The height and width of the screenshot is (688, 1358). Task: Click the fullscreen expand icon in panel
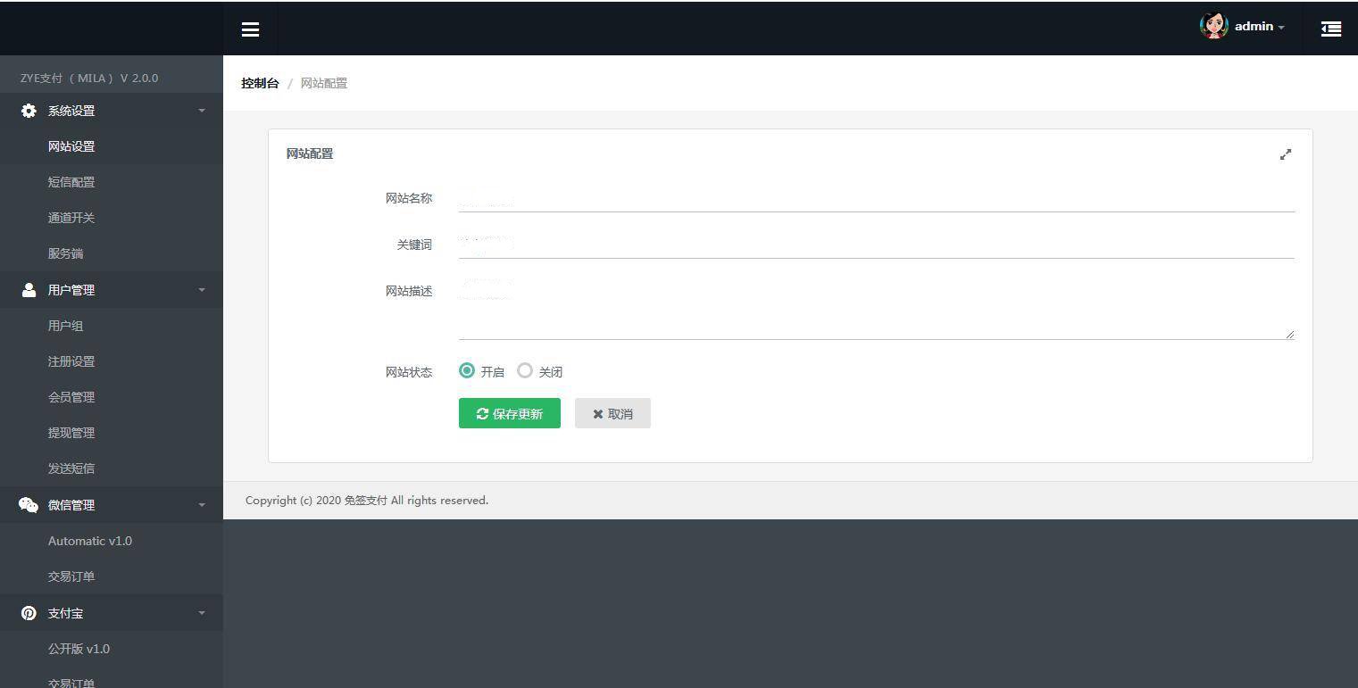click(x=1285, y=154)
